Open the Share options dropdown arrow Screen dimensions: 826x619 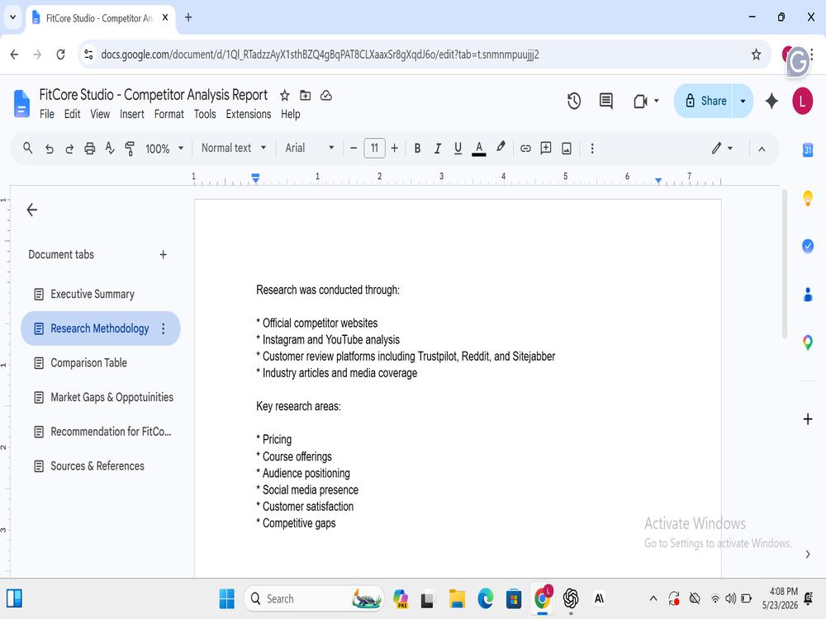pyautogui.click(x=743, y=101)
